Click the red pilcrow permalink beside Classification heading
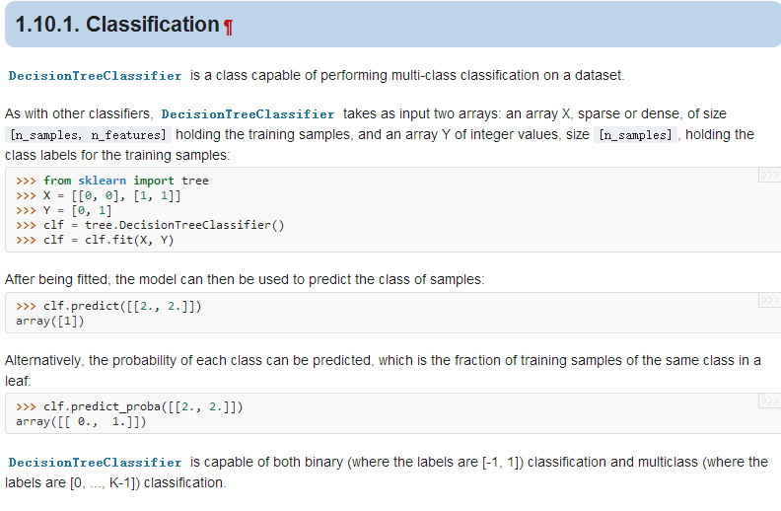 point(228,27)
